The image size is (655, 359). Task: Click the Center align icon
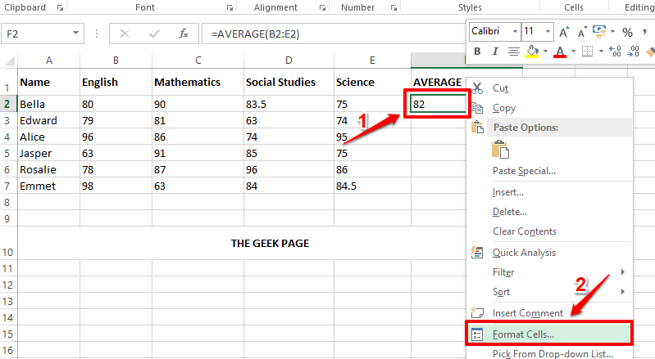514,52
